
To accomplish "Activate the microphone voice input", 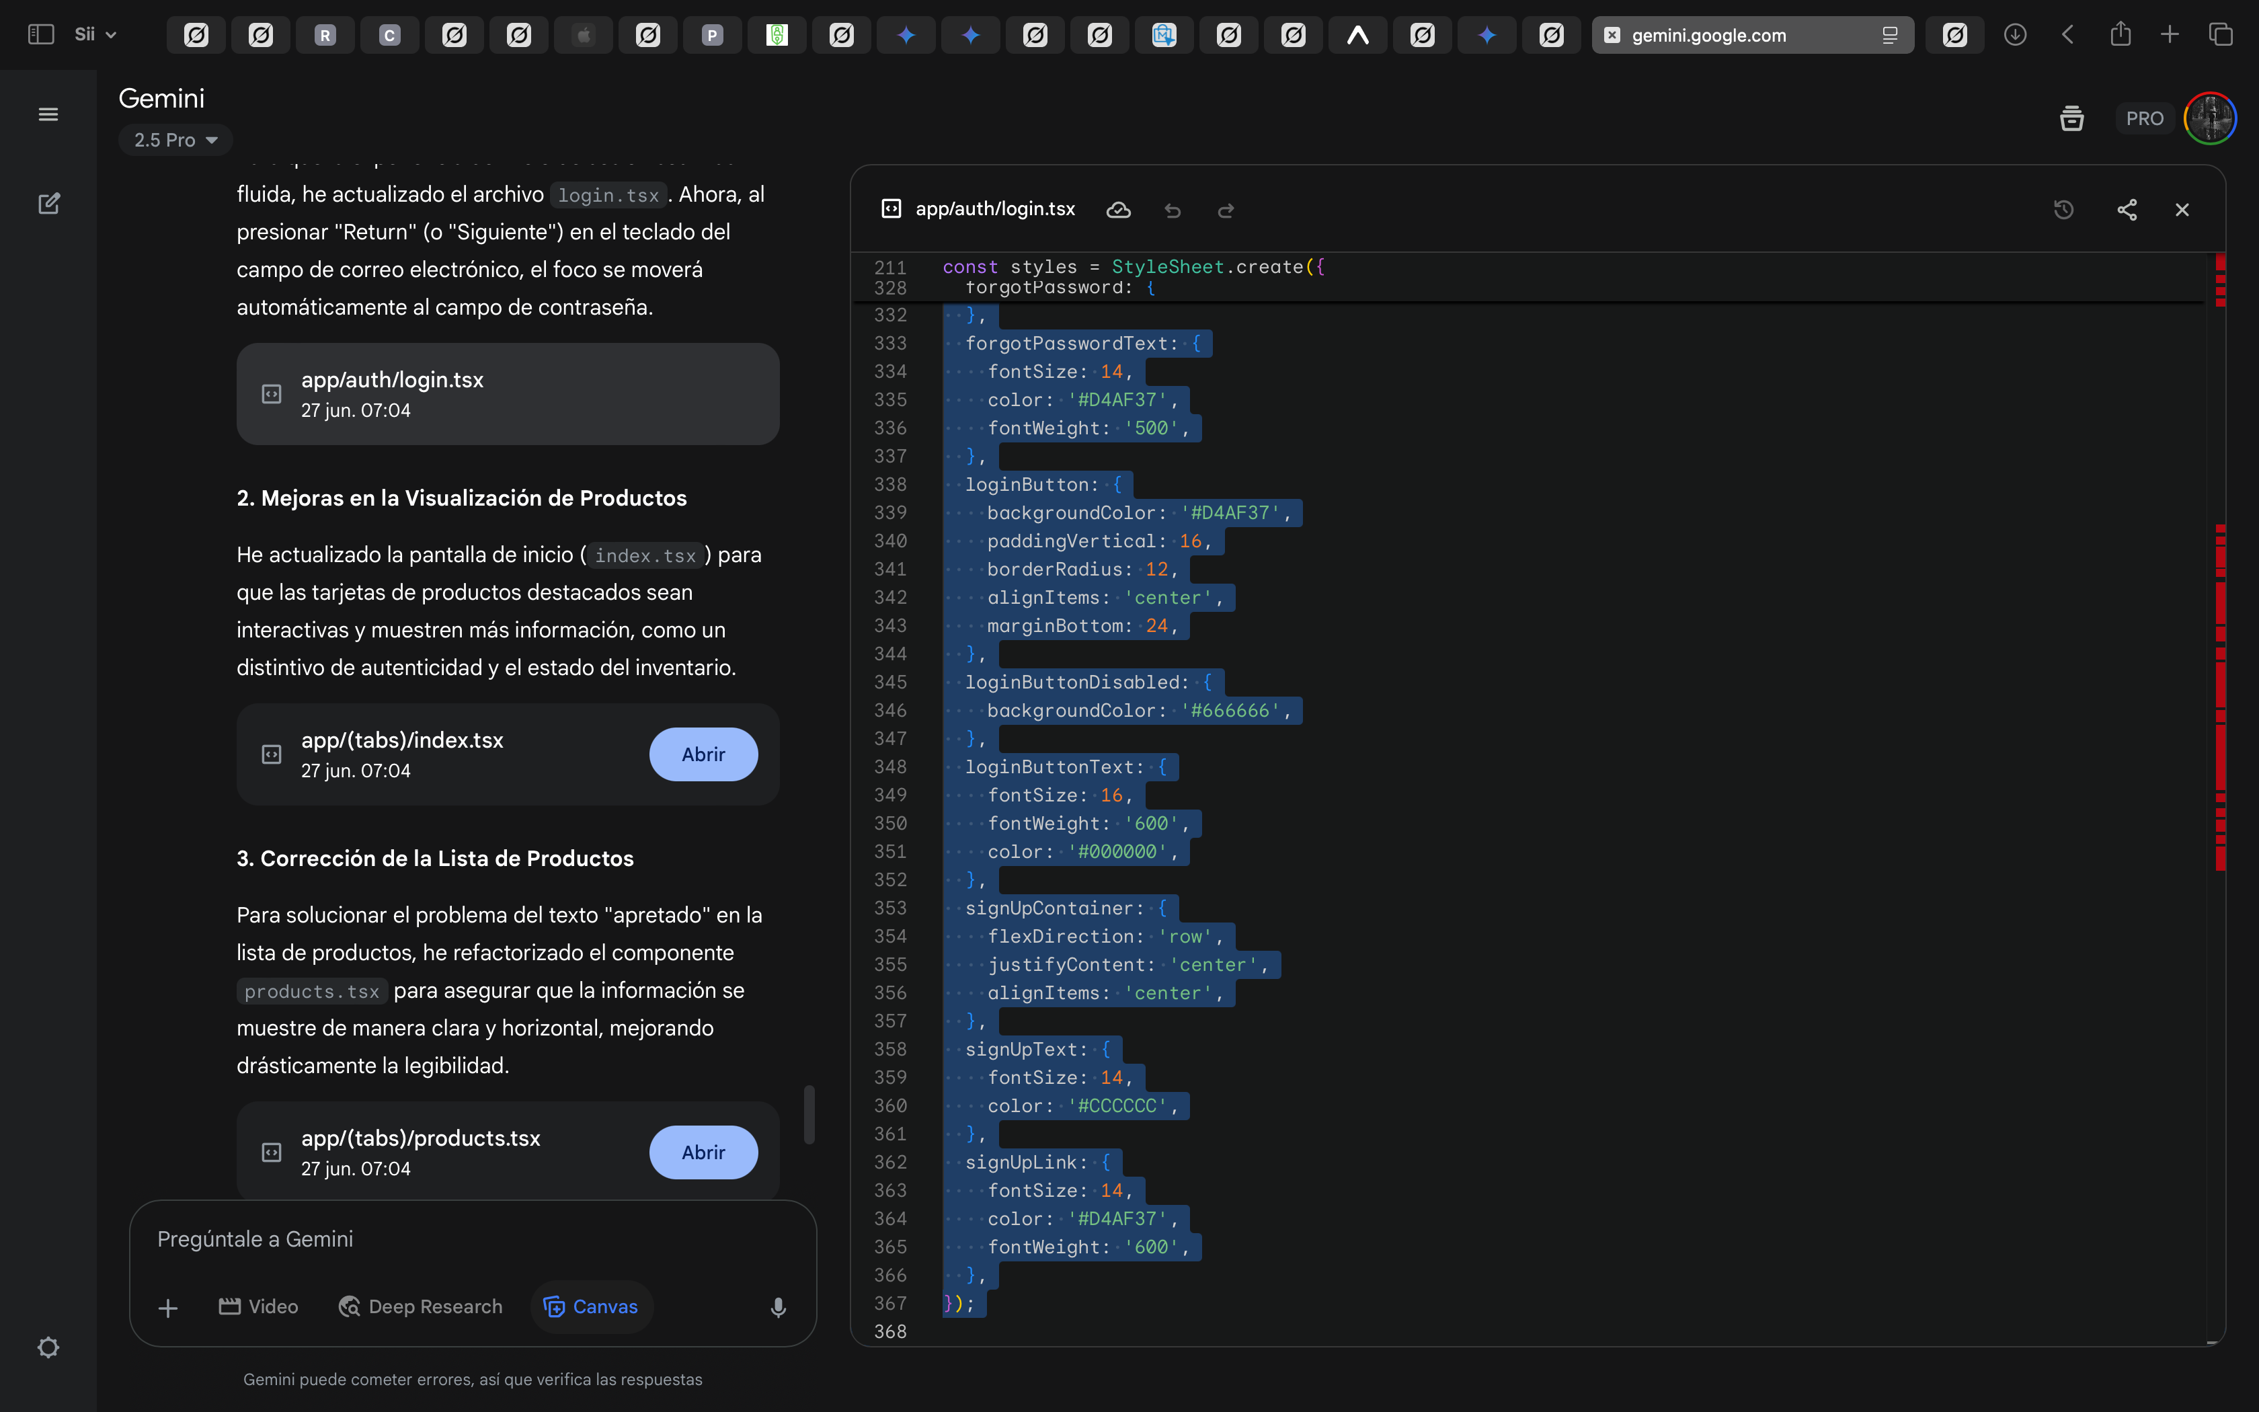I will pyautogui.click(x=778, y=1307).
